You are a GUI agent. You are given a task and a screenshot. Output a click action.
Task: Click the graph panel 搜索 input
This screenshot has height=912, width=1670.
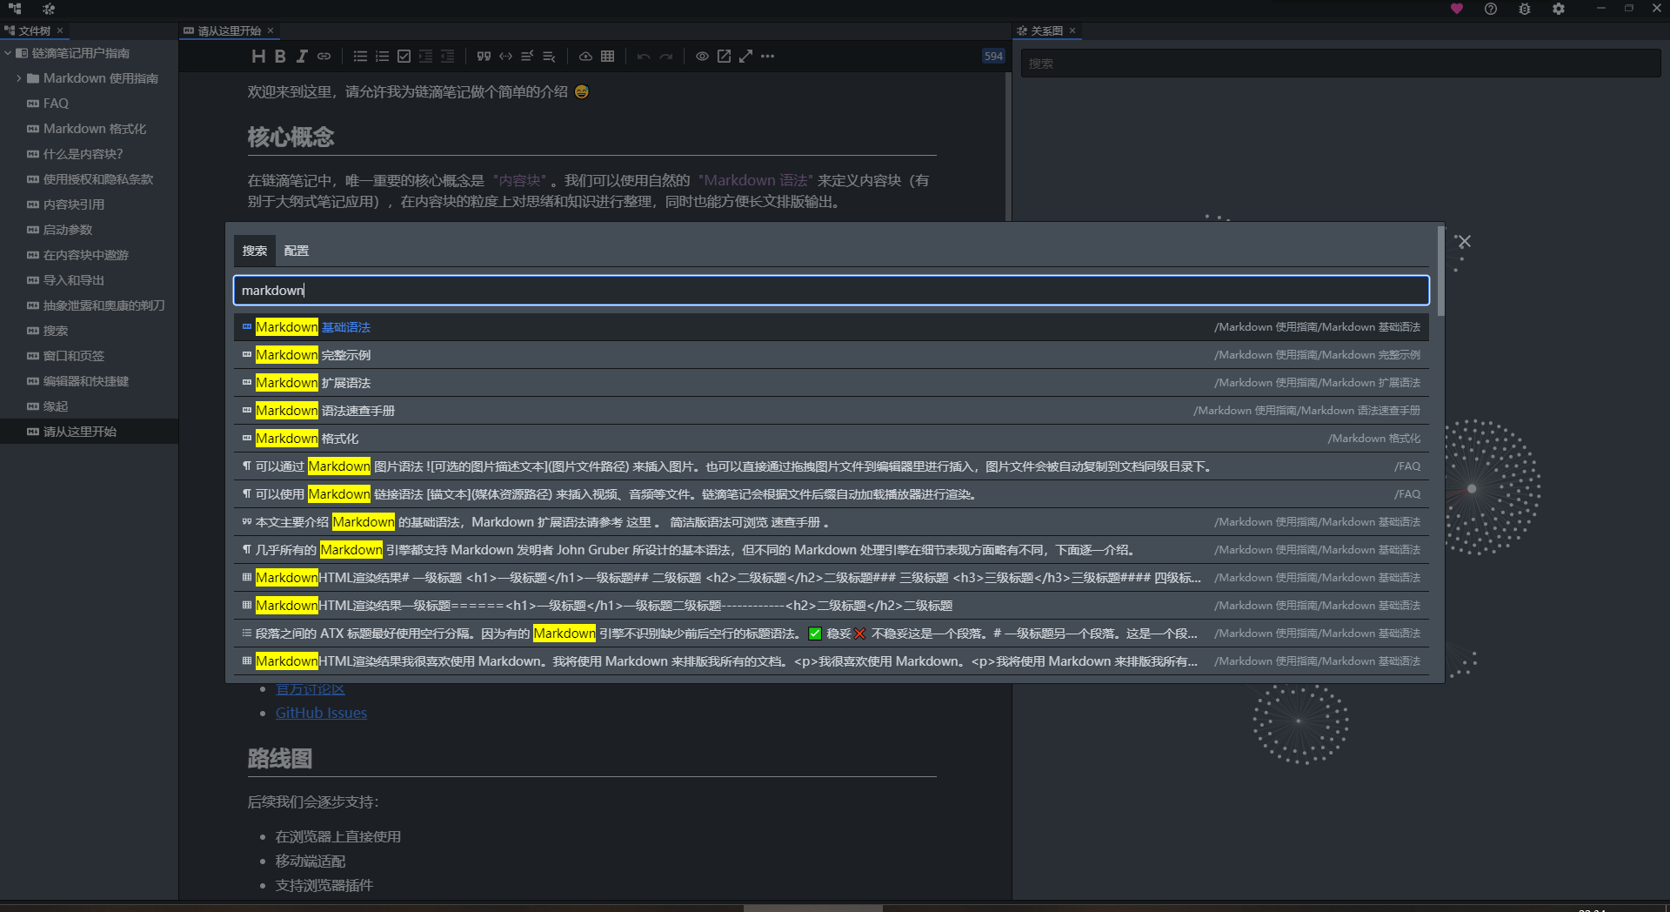pos(1340,64)
